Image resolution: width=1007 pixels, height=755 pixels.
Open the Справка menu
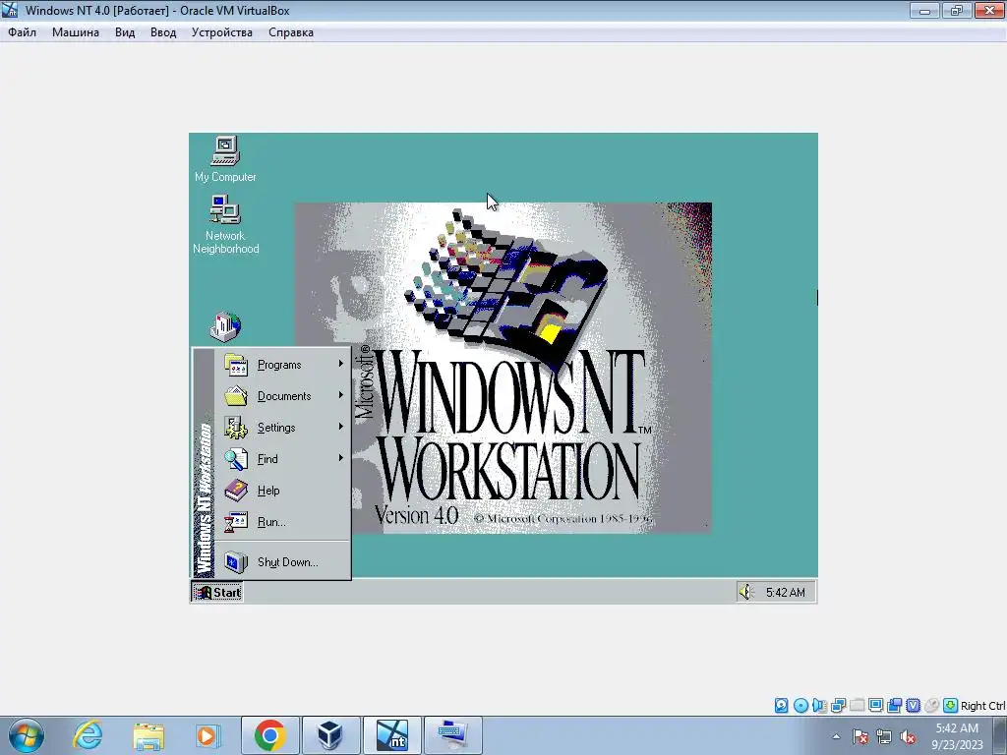[291, 32]
